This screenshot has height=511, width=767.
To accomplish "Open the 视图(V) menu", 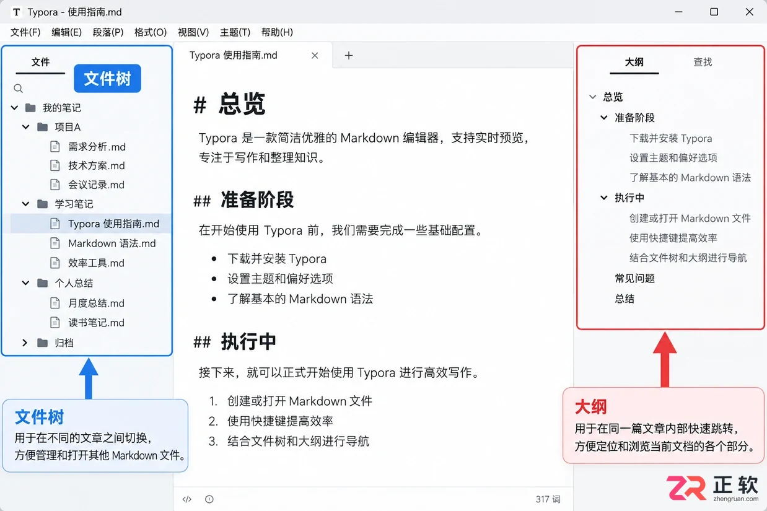I will tap(193, 32).
